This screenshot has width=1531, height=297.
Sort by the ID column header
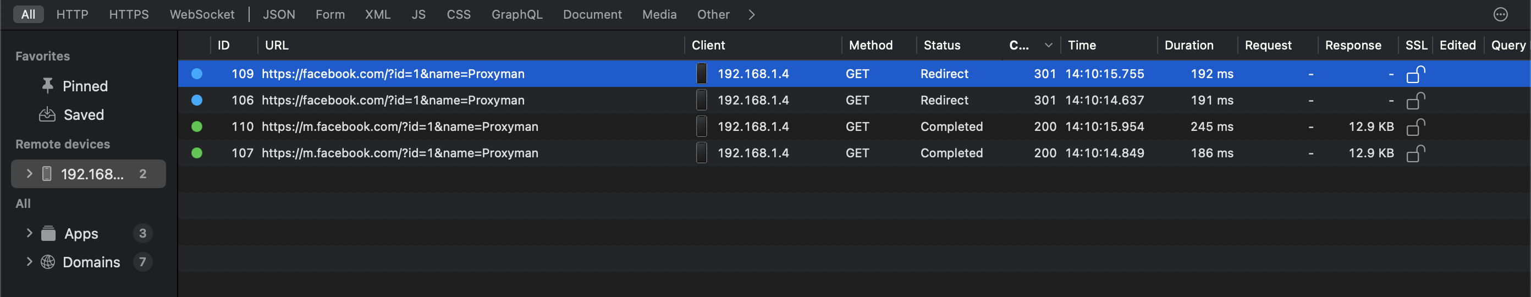pyautogui.click(x=223, y=45)
